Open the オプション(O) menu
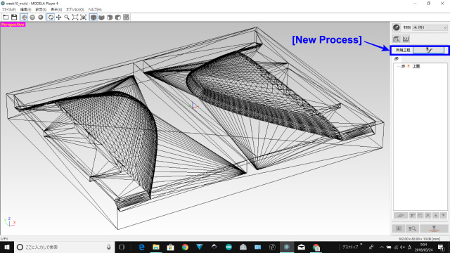Image resolution: width=450 pixels, height=253 pixels. 75,9
